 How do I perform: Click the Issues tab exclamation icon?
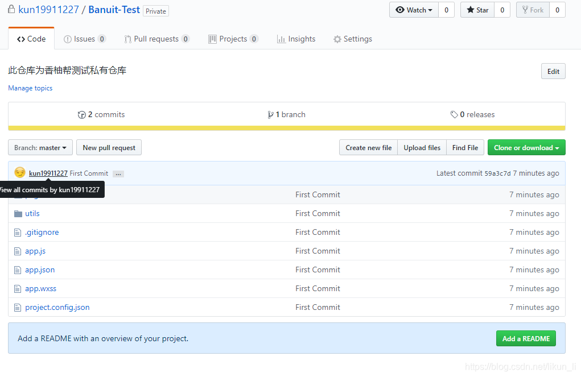pyautogui.click(x=68, y=39)
